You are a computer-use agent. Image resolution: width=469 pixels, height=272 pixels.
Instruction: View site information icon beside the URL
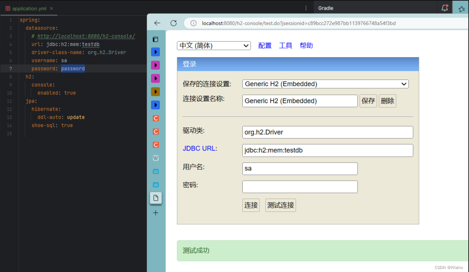pyautogui.click(x=193, y=23)
